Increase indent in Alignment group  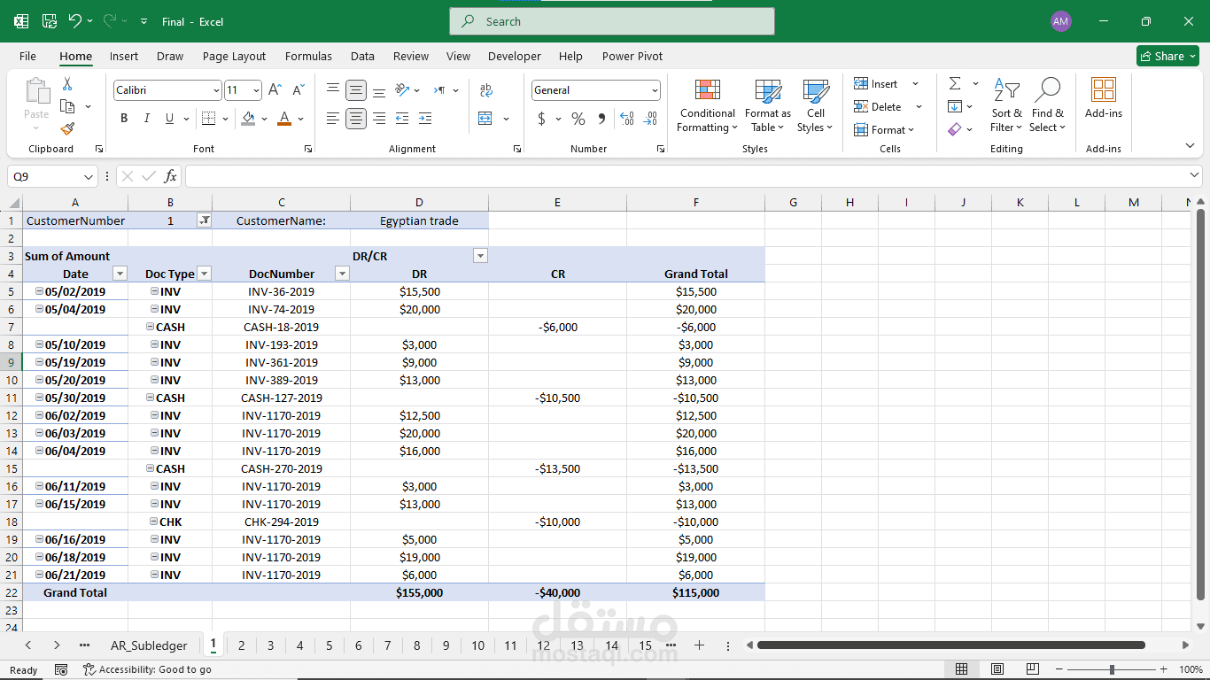point(425,119)
